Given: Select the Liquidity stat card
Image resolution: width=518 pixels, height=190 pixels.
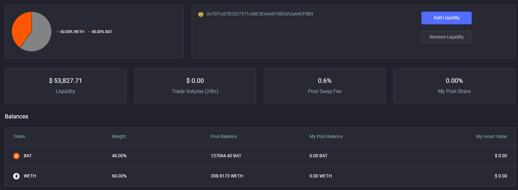Looking at the screenshot, I should 65,85.
